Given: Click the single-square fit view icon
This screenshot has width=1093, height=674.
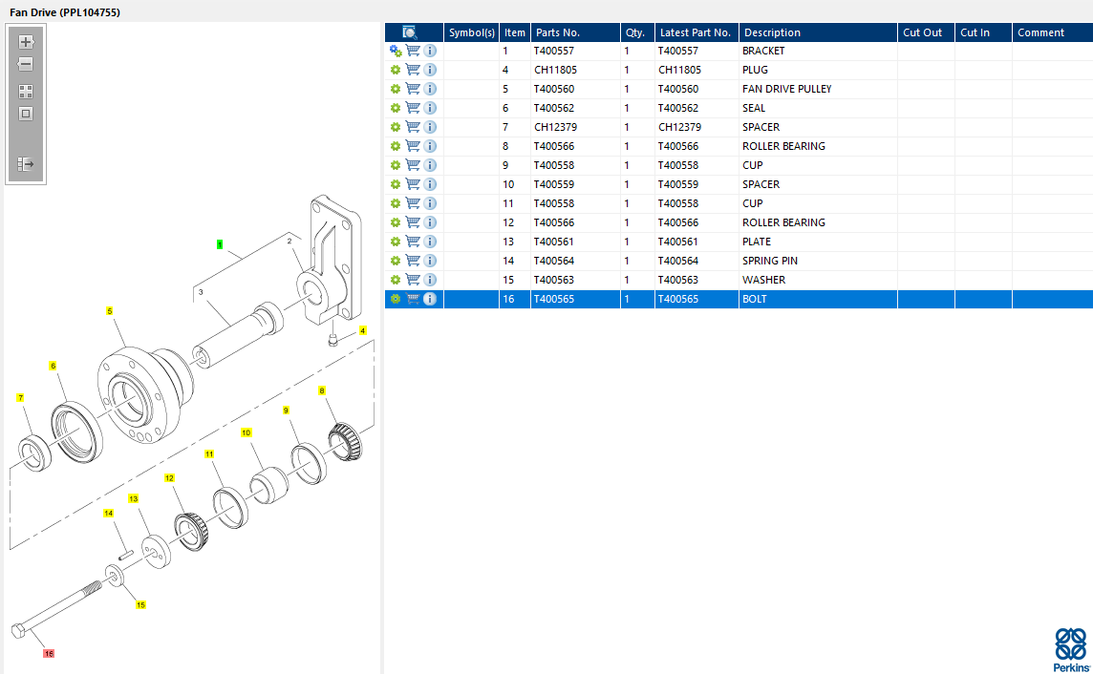Looking at the screenshot, I should [x=26, y=114].
